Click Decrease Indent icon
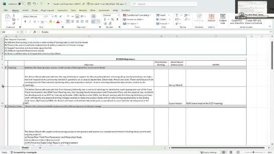 (x=82, y=21)
